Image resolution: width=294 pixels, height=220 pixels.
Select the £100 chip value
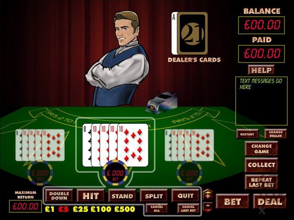[x=101, y=209]
